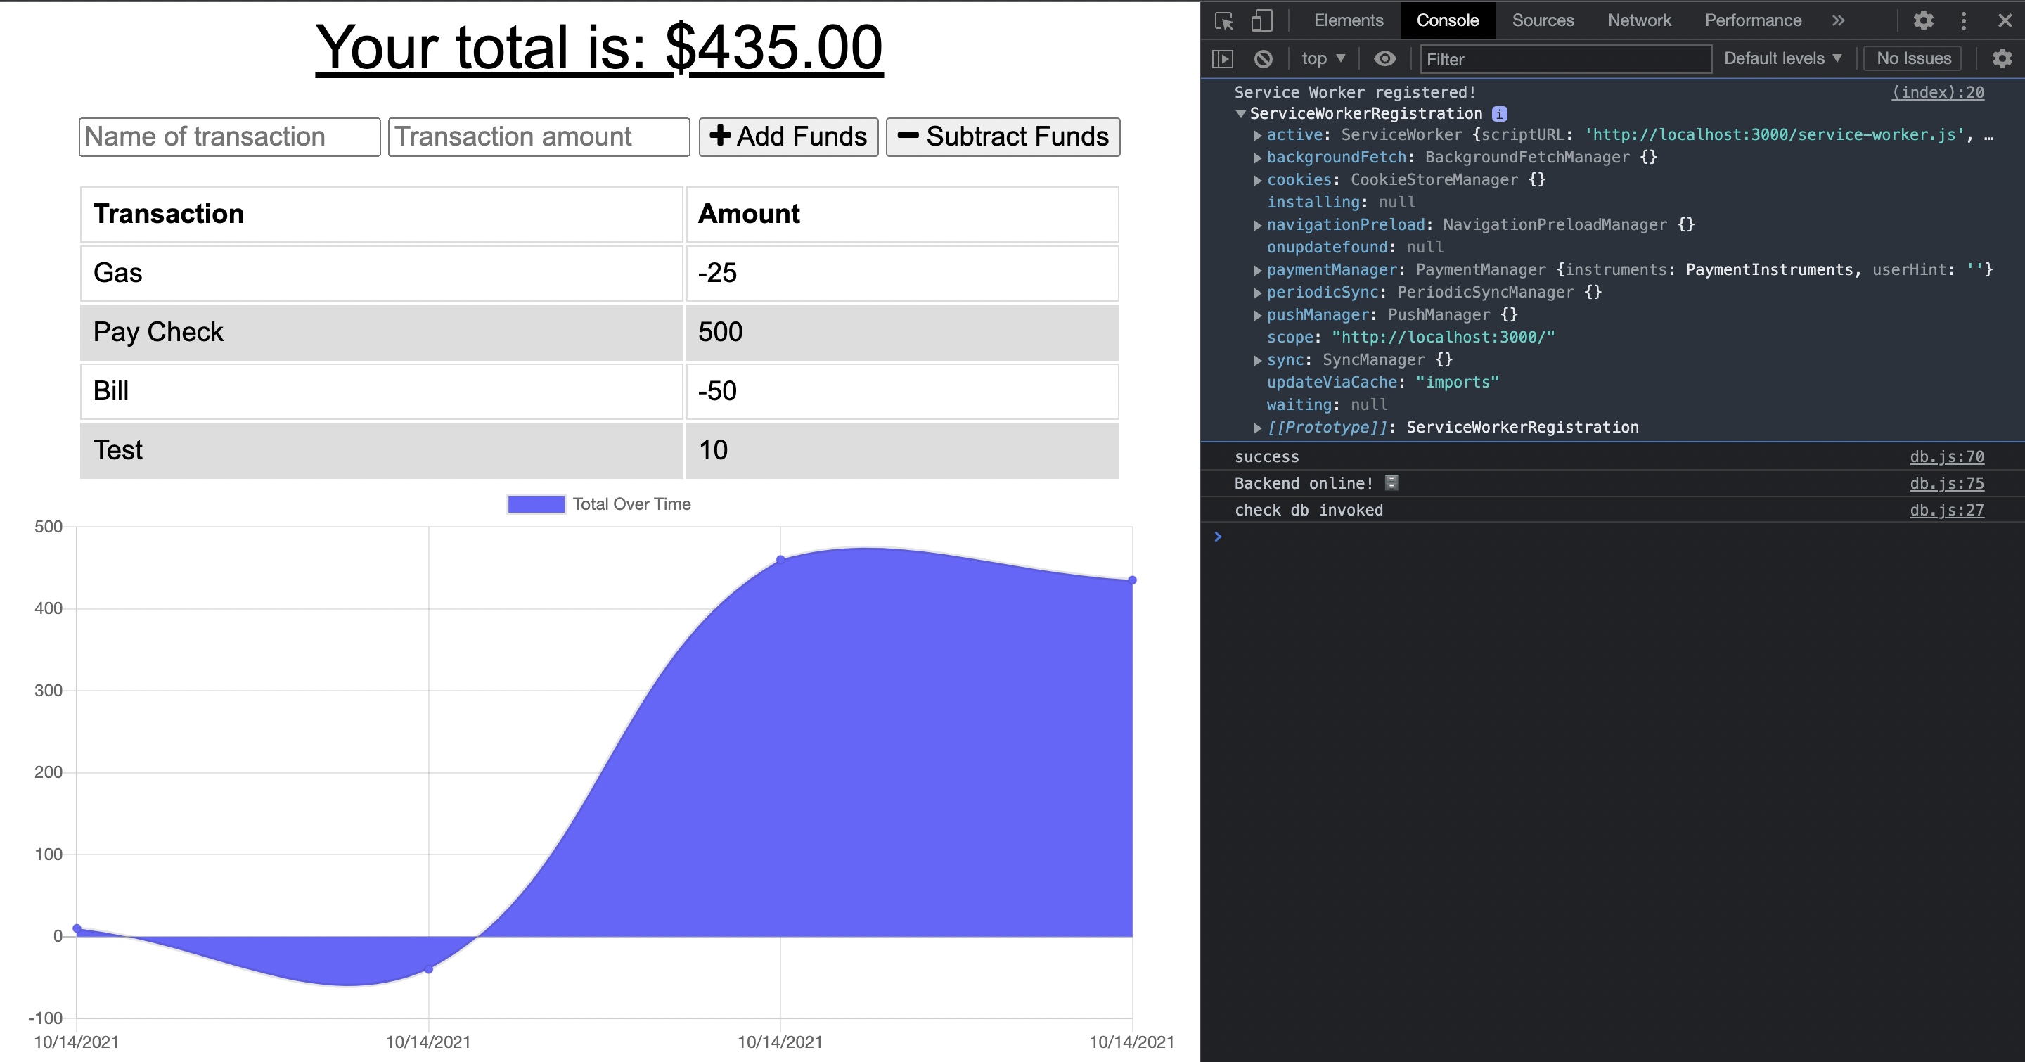Click the Subtract Funds button

1003,136
